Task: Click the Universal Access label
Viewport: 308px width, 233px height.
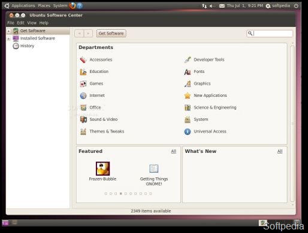Action: tap(210, 131)
